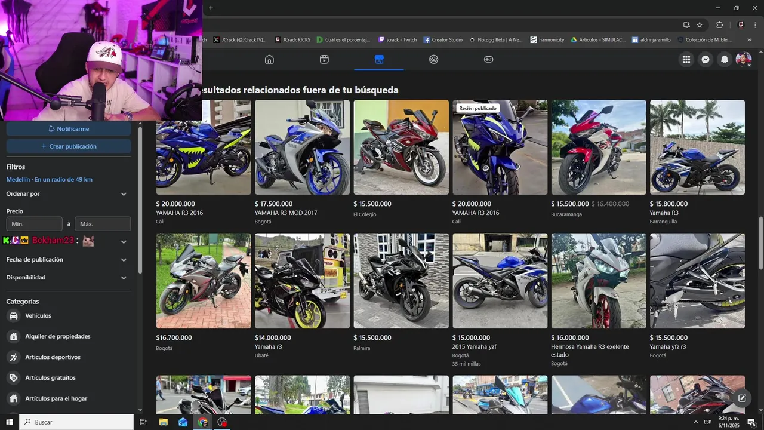This screenshot has width=764, height=430.
Task: Open Recién publicado YAMAHA R3 2016 listing
Action: (x=500, y=162)
